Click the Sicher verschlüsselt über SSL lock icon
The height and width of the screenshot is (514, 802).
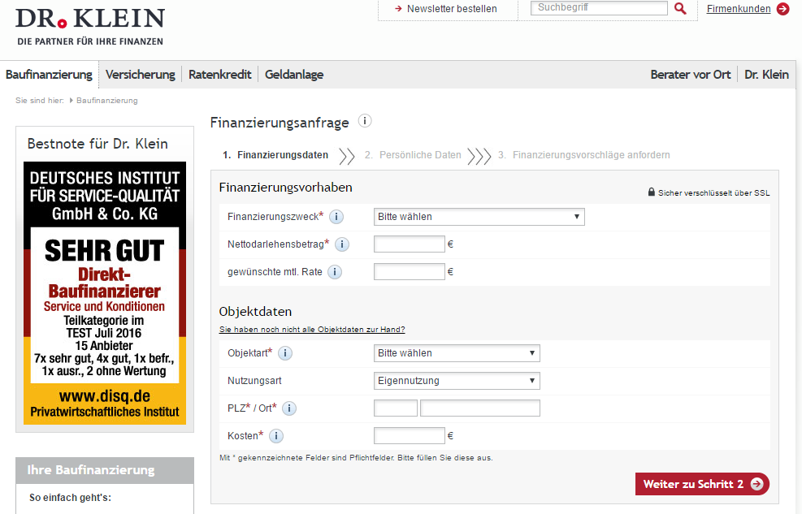click(651, 192)
